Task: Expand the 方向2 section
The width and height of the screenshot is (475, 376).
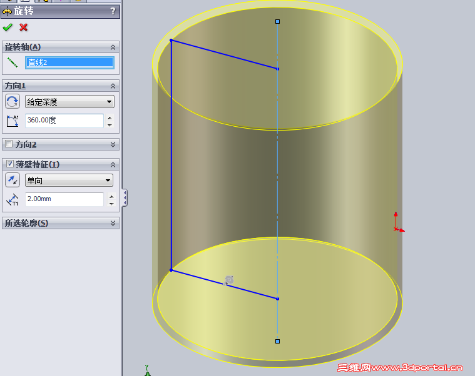Action: coord(113,144)
